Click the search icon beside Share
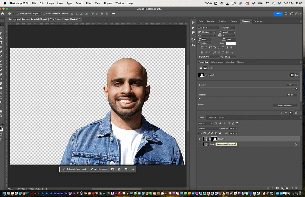This screenshot has height=197, width=305. pos(286,14)
